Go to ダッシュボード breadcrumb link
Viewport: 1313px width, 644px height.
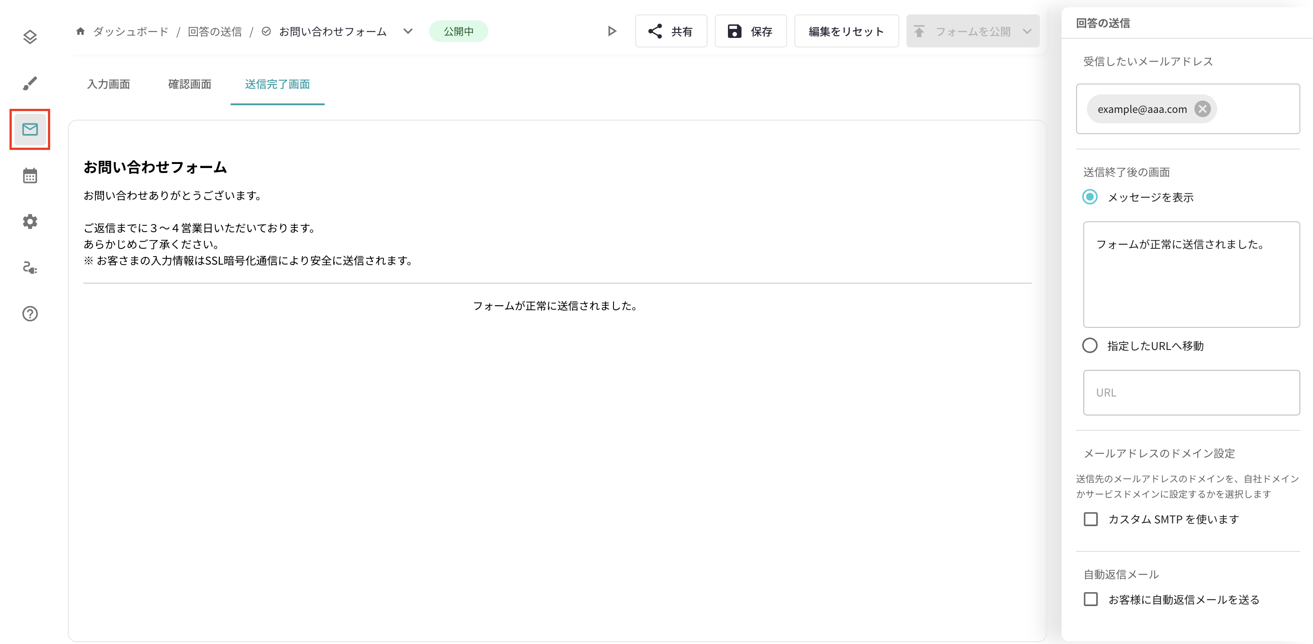[x=131, y=32]
